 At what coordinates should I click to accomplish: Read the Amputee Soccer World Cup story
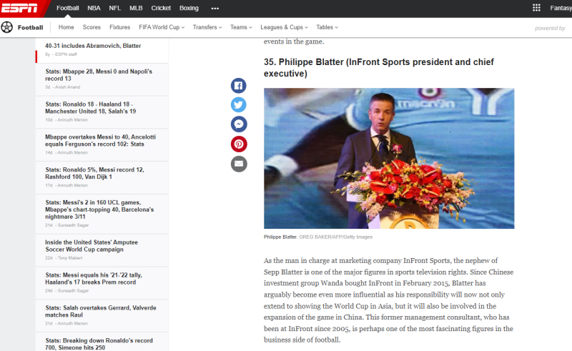click(92, 246)
